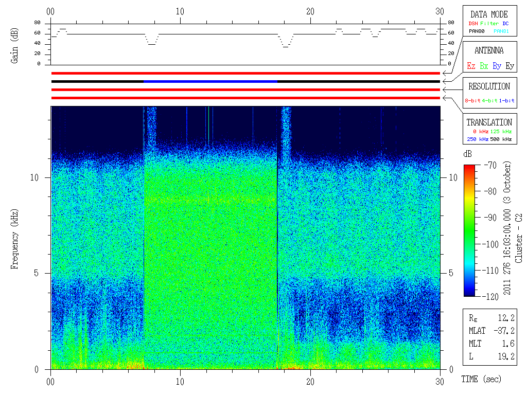Select the cyan PAN81 legend label

[x=501, y=31]
